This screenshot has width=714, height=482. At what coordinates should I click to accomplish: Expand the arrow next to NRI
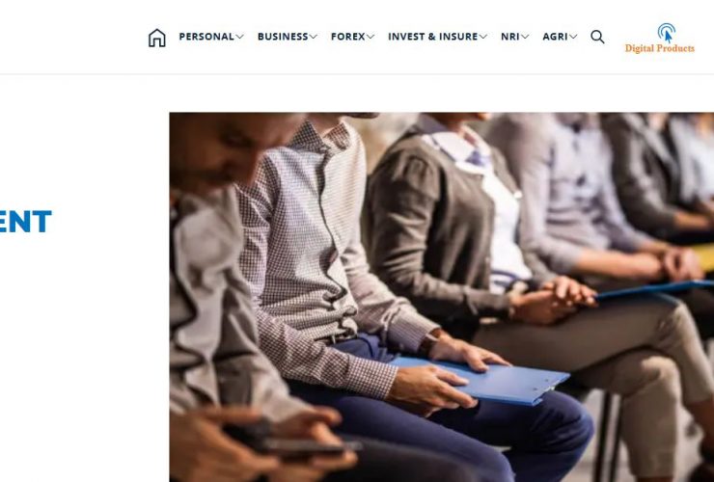(525, 37)
